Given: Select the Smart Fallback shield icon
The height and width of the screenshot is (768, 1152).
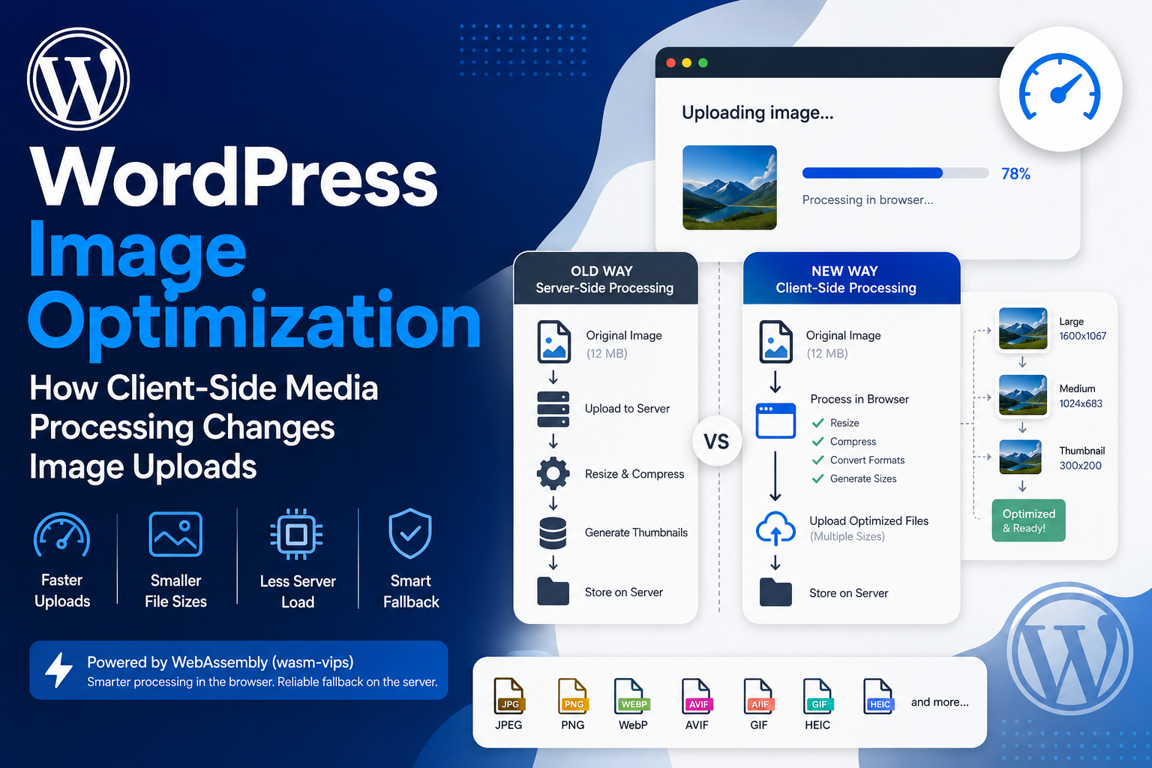Looking at the screenshot, I should pos(410,534).
